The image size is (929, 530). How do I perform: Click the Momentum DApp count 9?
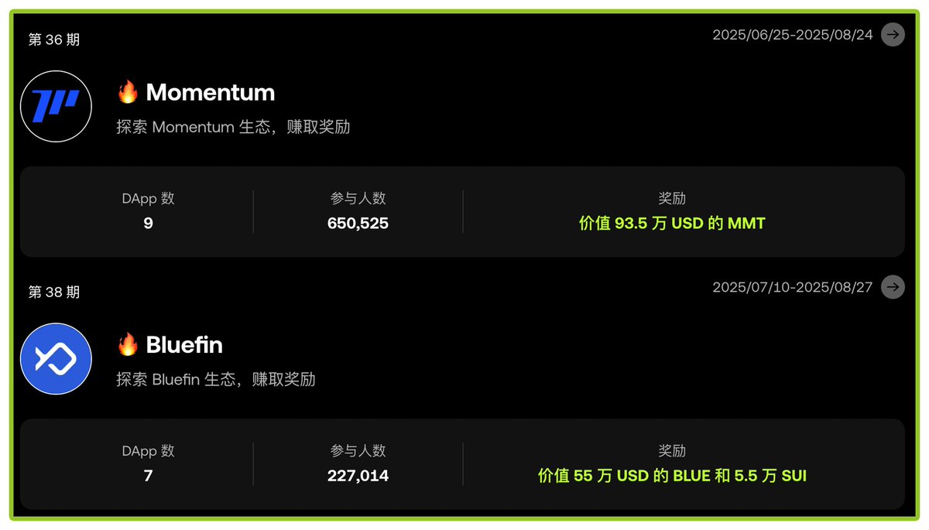pyautogui.click(x=148, y=224)
